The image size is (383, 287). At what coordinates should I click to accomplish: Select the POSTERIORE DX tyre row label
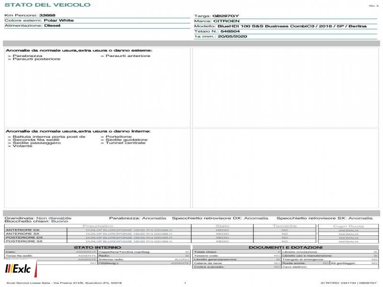(24, 237)
